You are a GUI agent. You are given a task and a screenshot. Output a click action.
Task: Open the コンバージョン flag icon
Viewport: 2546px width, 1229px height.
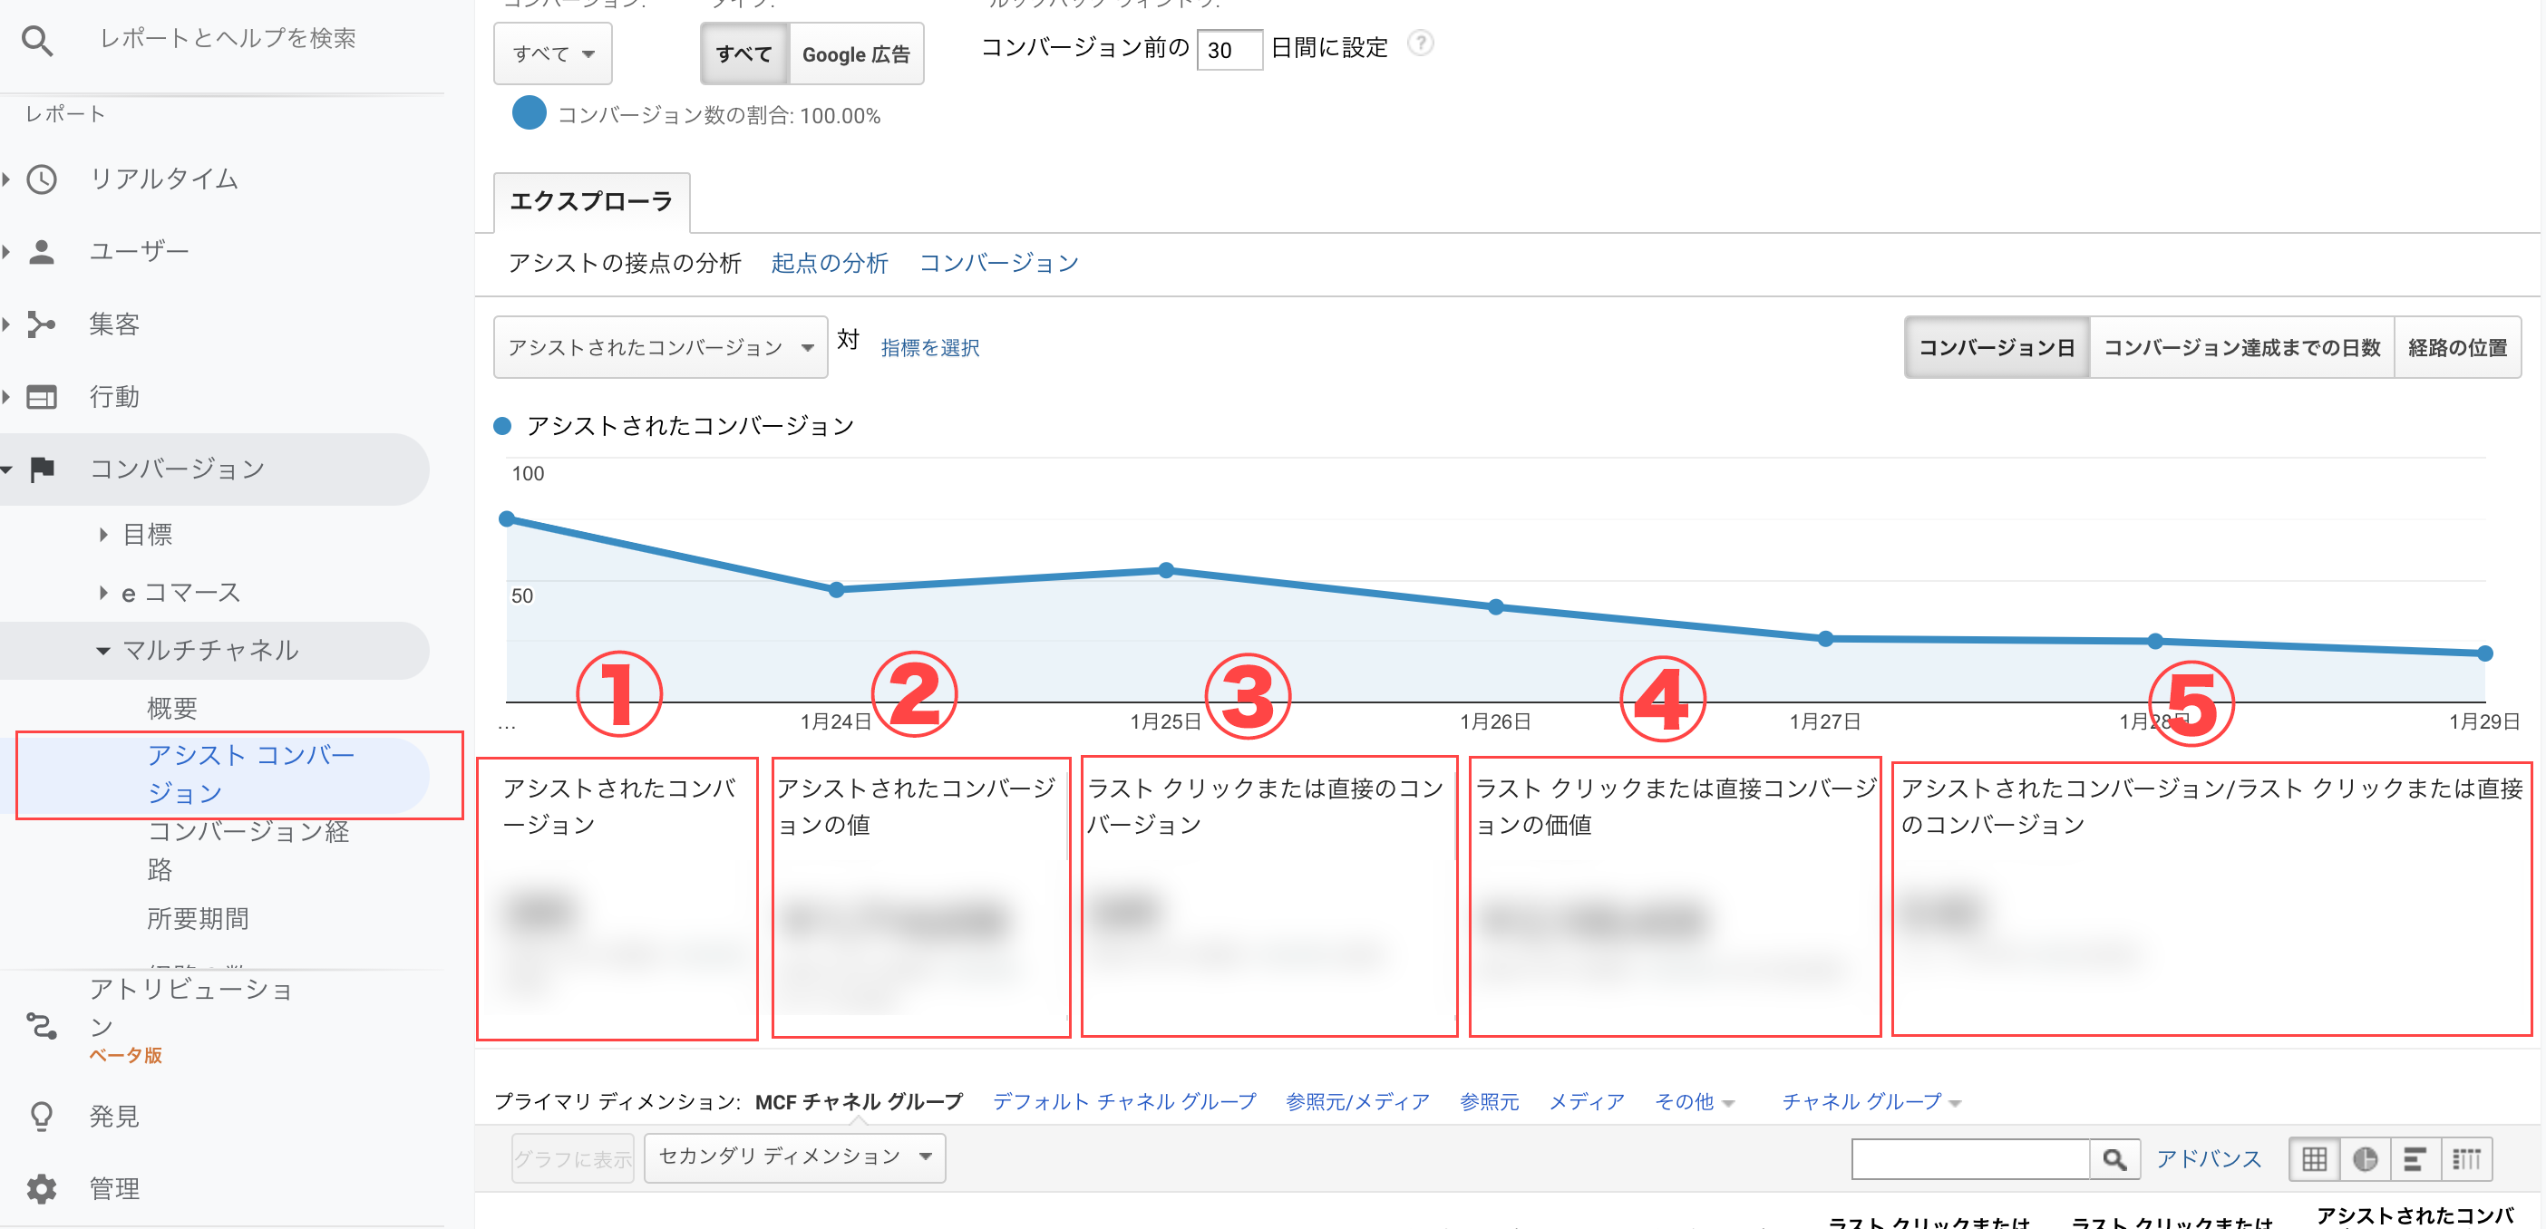[41, 469]
